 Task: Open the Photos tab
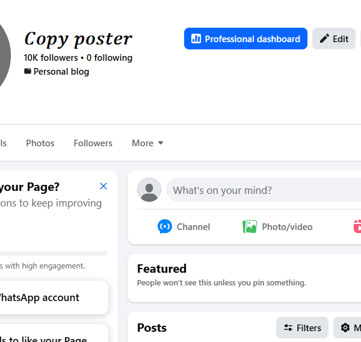click(x=40, y=143)
